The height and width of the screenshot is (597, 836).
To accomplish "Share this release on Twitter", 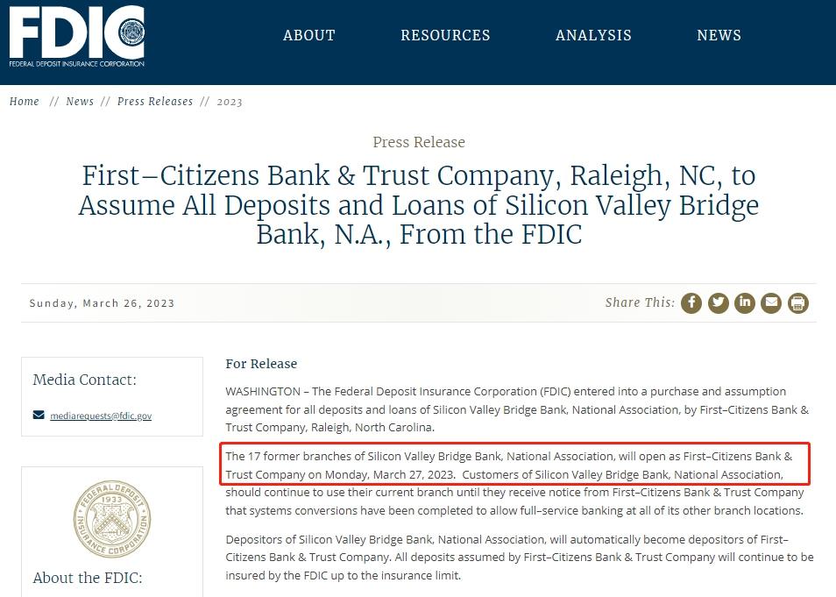I will click(719, 303).
